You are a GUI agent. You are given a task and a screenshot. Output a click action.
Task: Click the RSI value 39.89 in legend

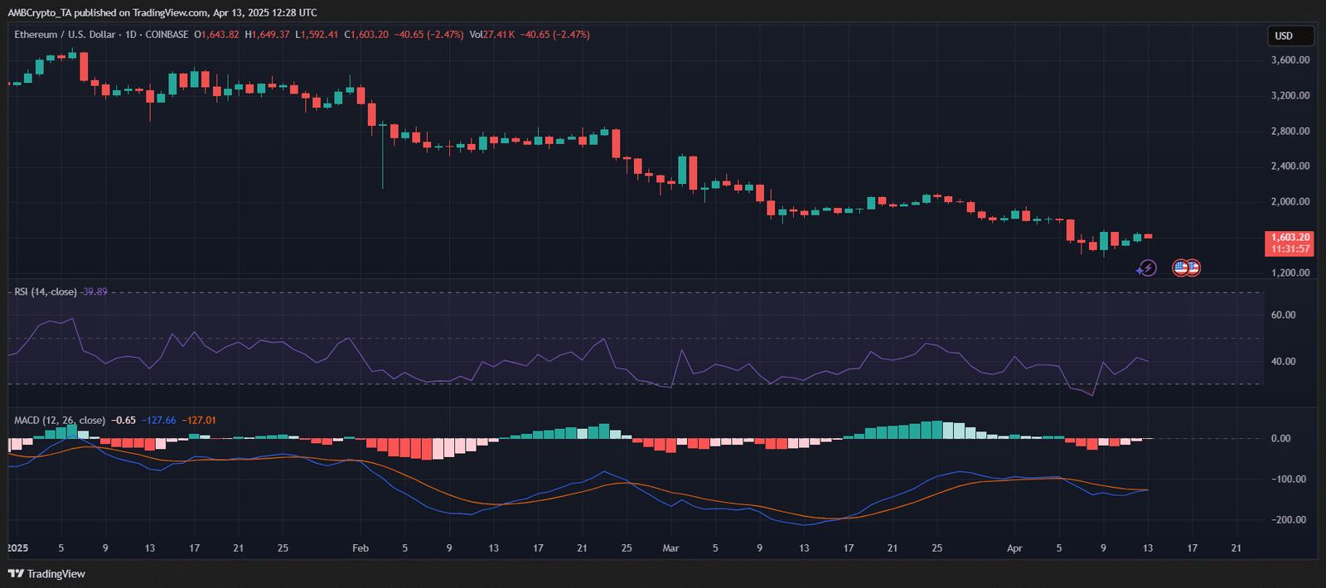[x=94, y=292]
